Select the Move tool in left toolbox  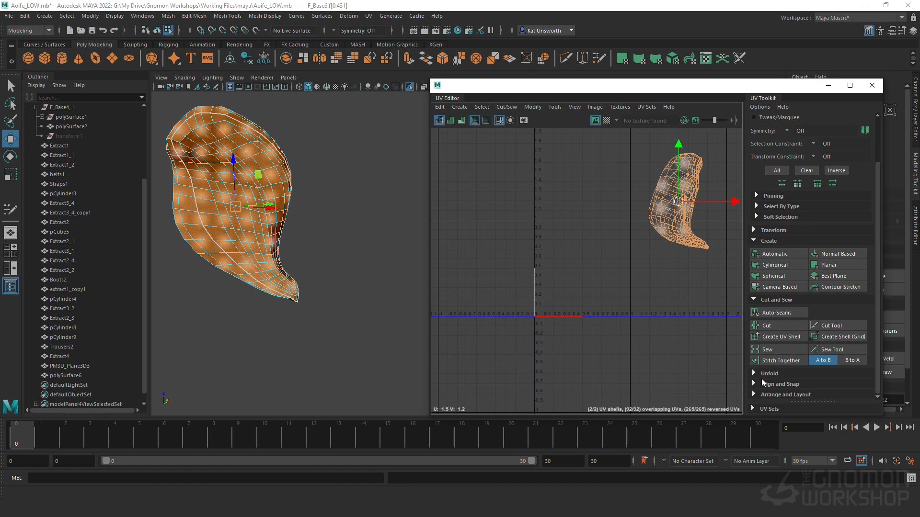(10, 139)
